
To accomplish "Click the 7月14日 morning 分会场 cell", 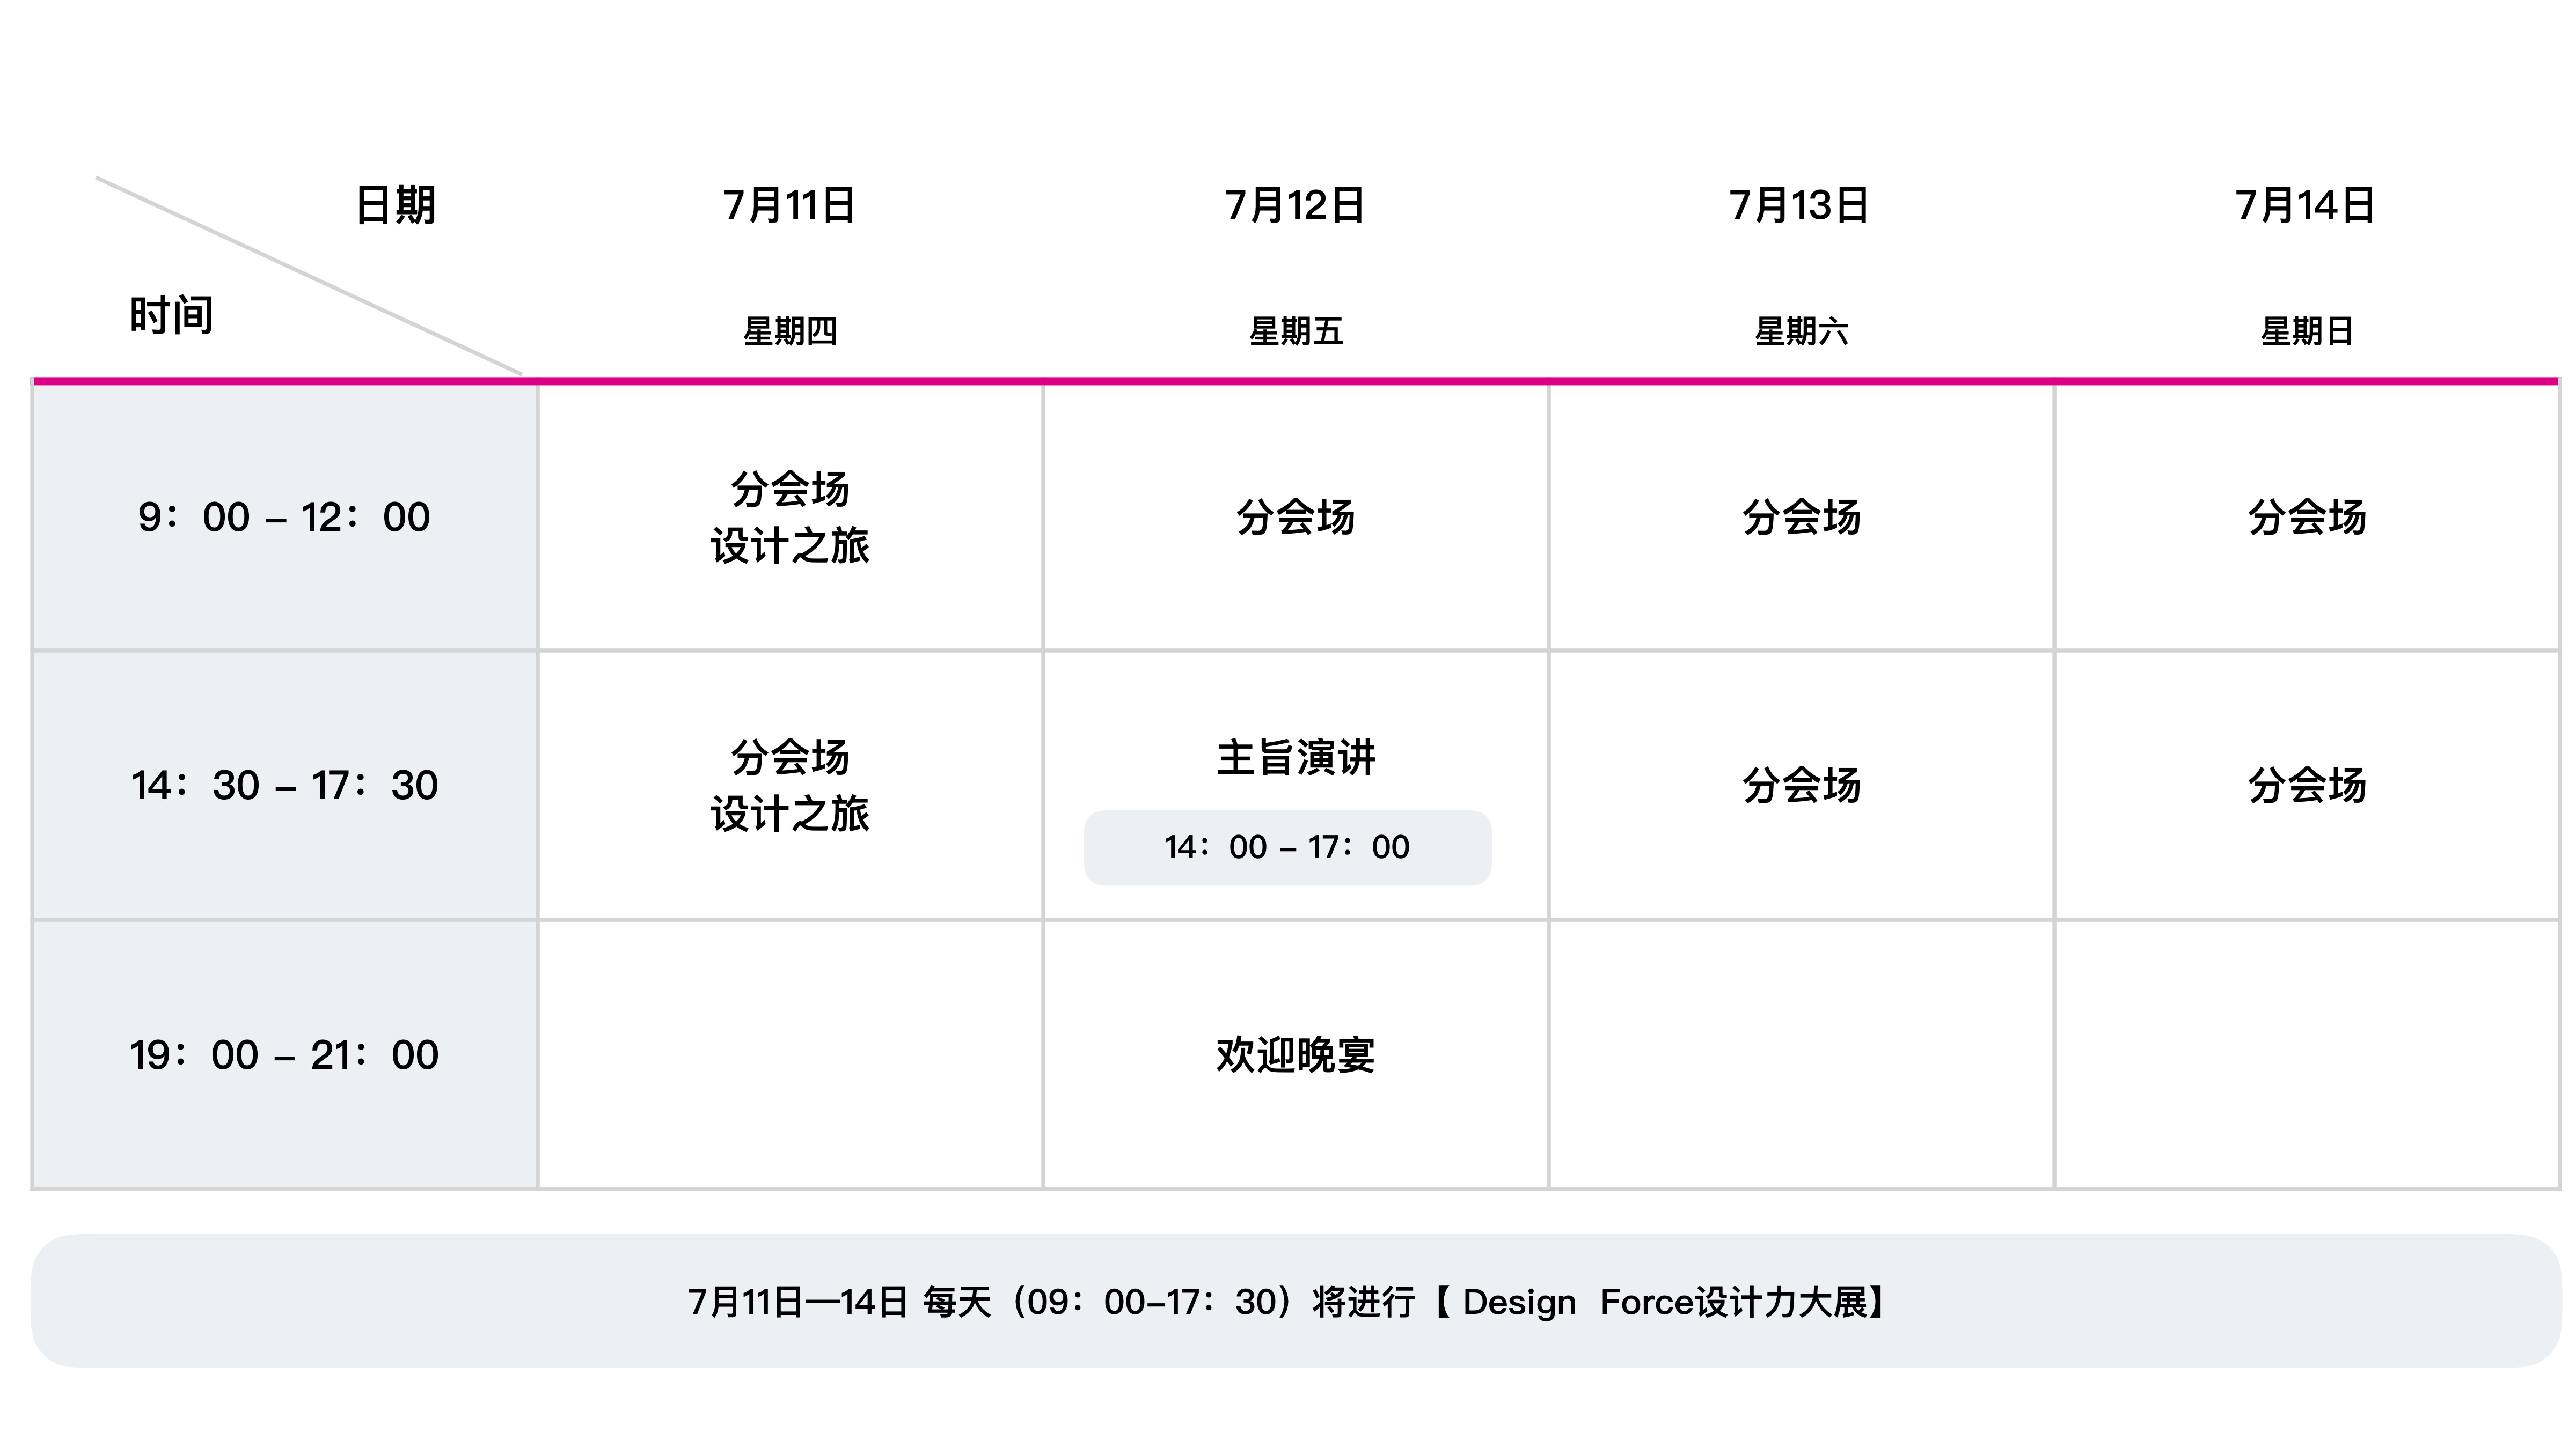I will click(2307, 518).
